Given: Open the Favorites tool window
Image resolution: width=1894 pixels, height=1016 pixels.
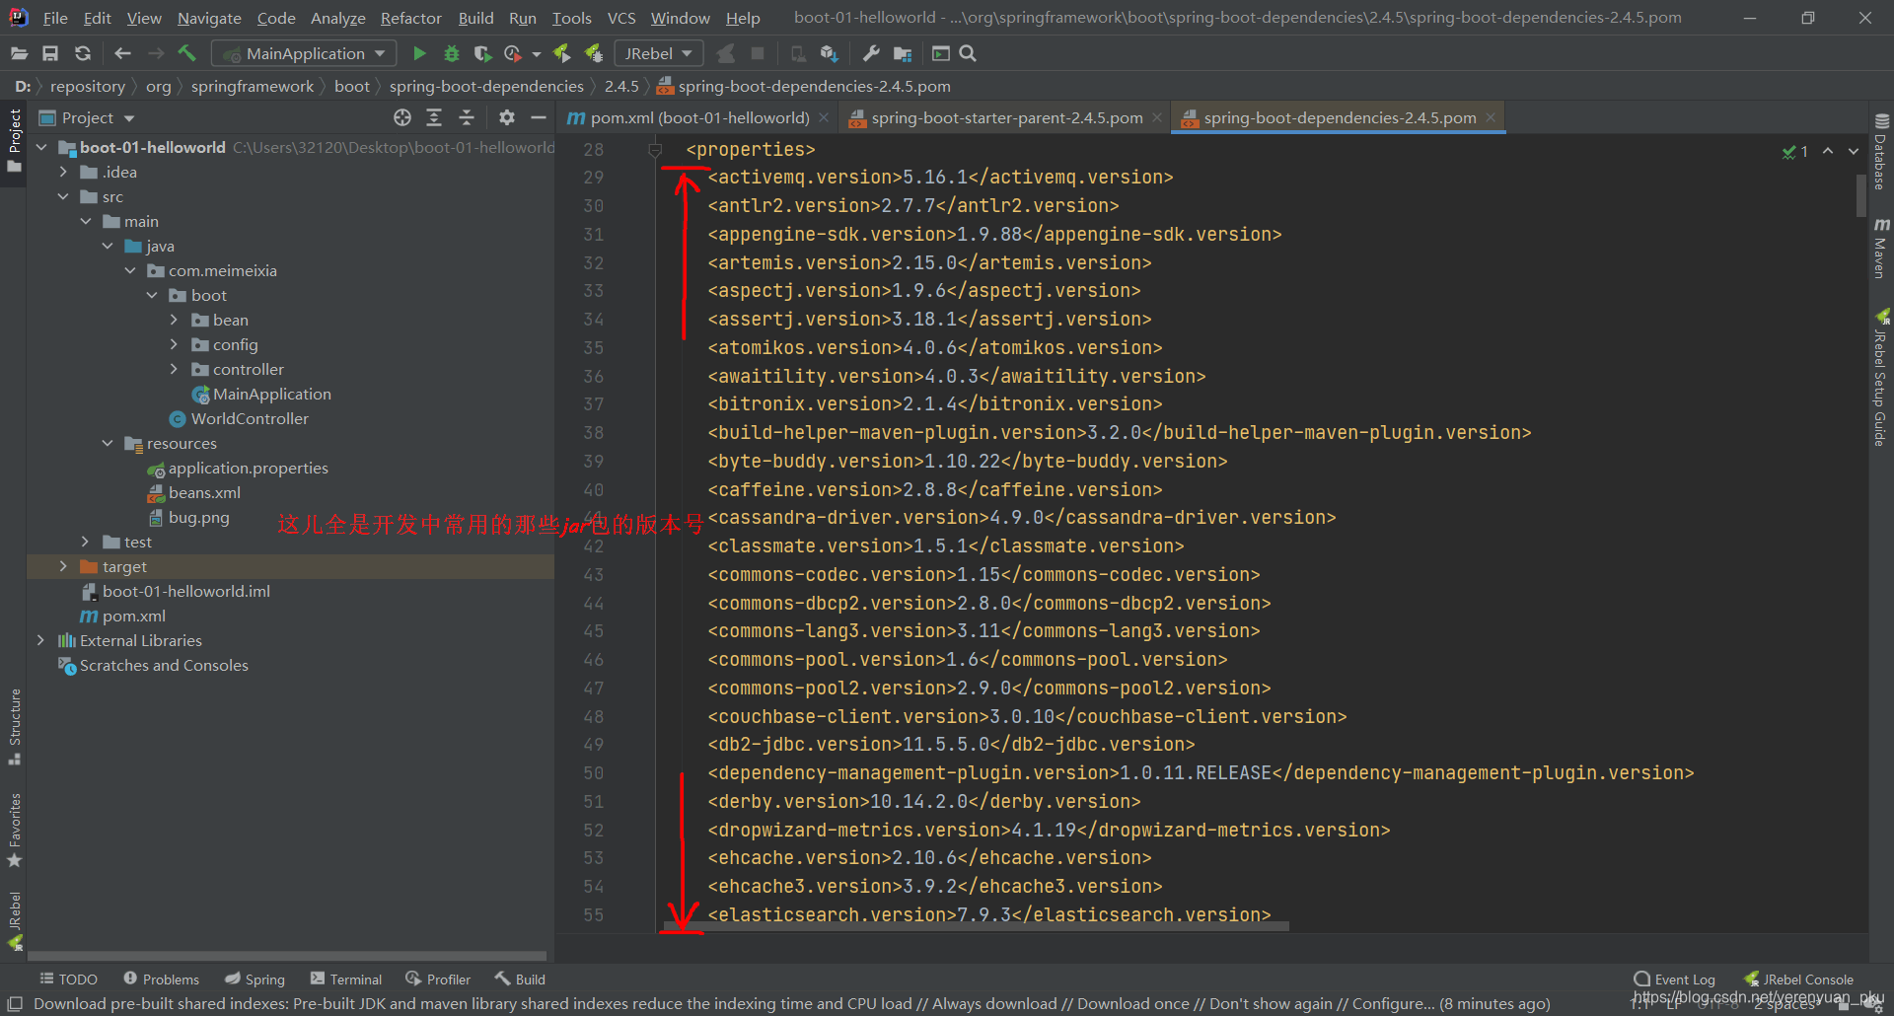Looking at the screenshot, I should coord(14,830).
